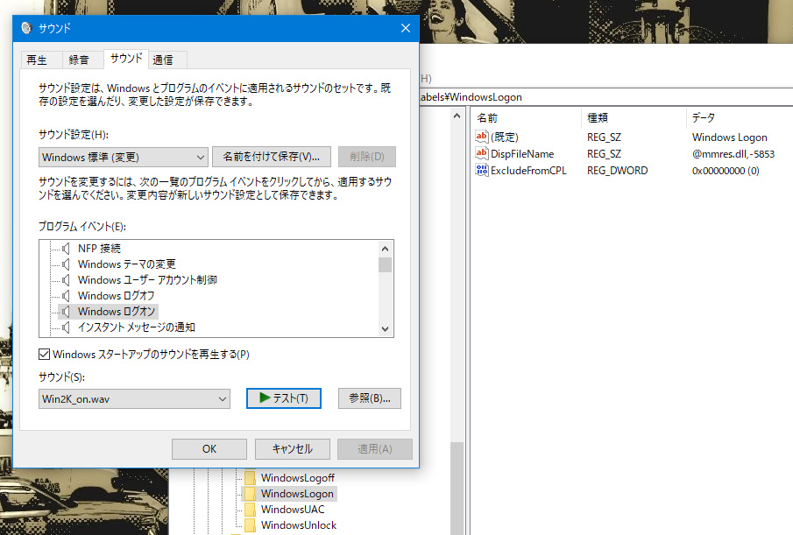Click program events list scrollbar thumb

tap(385, 264)
